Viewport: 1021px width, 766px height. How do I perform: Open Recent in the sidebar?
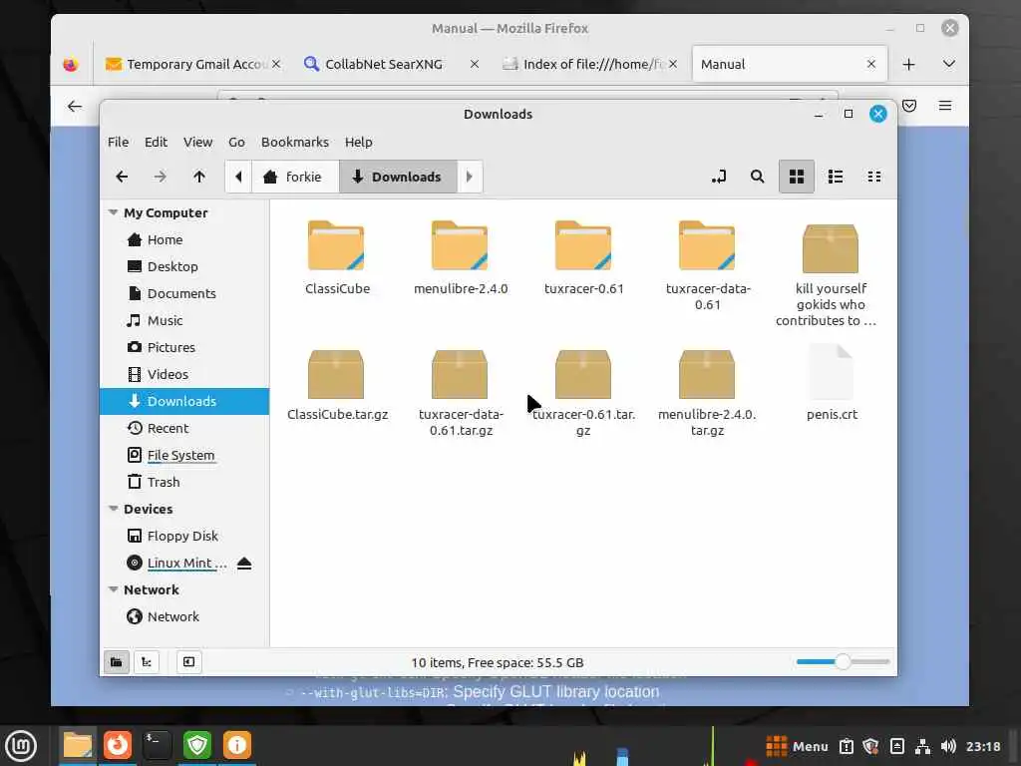click(x=184, y=428)
